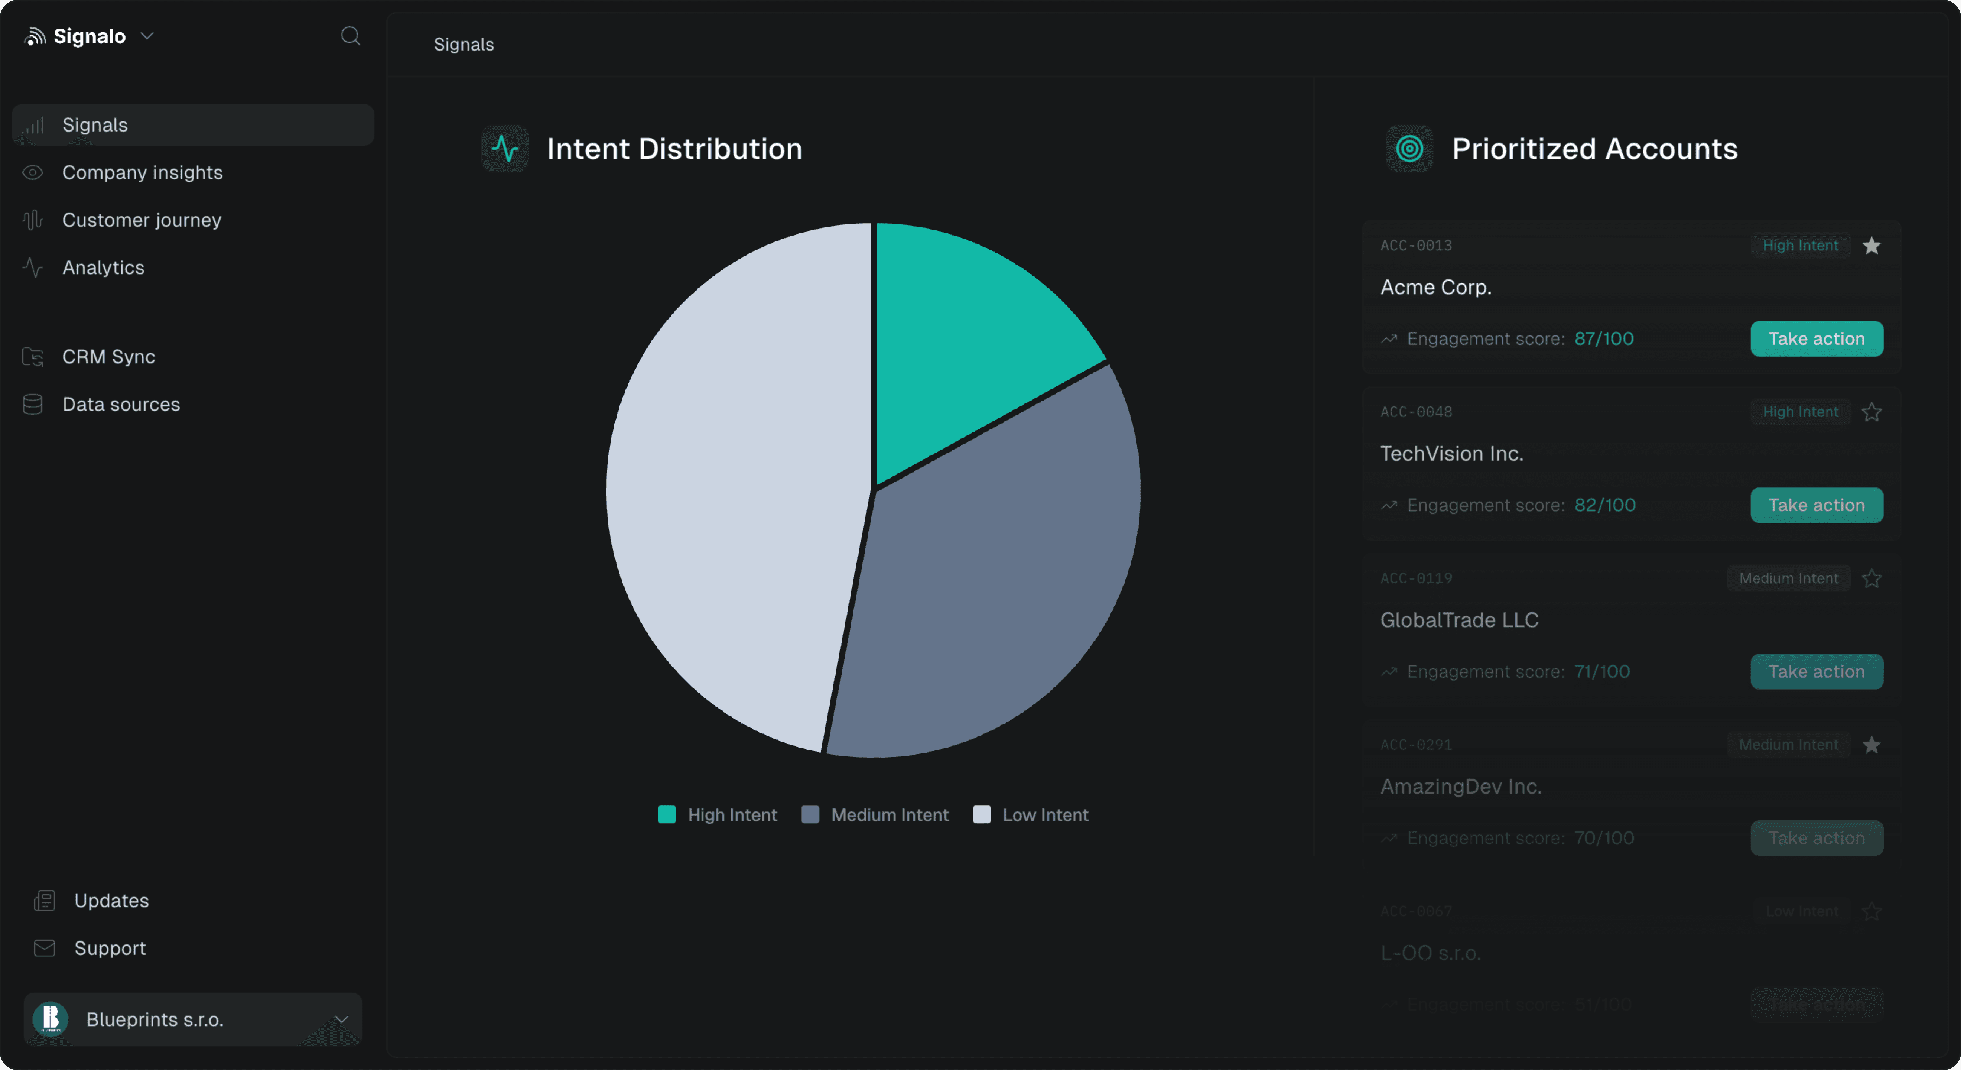
Task: Click the Support envelope icon
Action: [45, 948]
